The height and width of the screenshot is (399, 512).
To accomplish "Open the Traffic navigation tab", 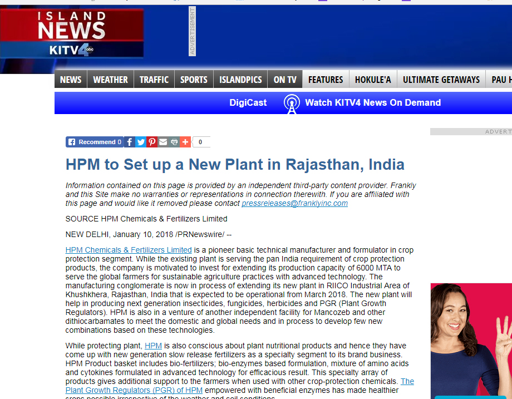I will coord(154,80).
